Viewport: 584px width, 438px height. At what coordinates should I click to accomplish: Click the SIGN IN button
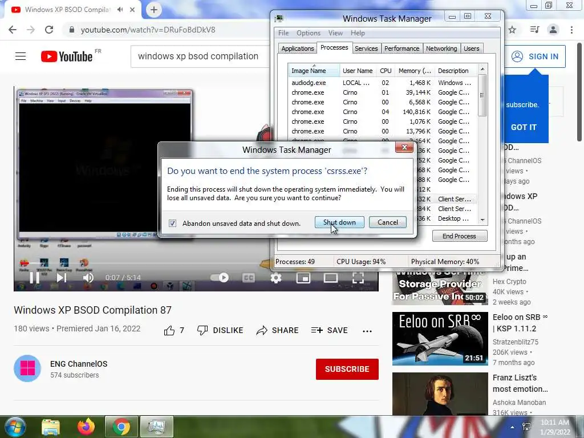[535, 56]
